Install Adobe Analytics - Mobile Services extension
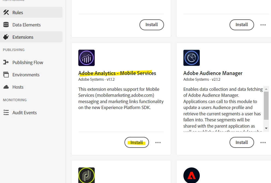This screenshot has width=271, height=183. click(136, 142)
